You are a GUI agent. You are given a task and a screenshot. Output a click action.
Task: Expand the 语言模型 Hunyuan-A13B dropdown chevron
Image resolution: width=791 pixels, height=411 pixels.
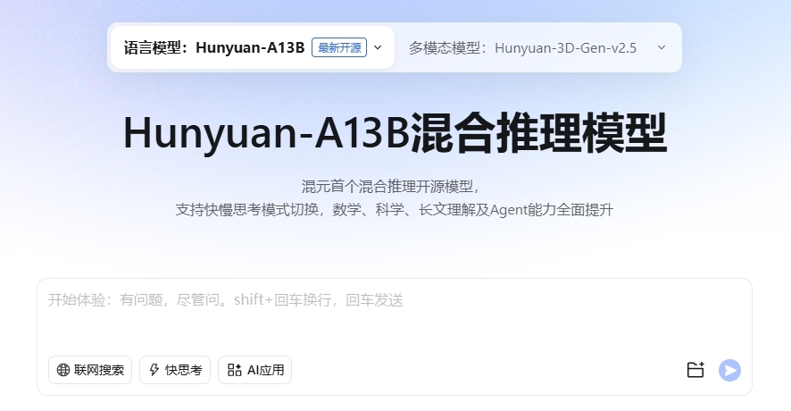[x=378, y=47]
